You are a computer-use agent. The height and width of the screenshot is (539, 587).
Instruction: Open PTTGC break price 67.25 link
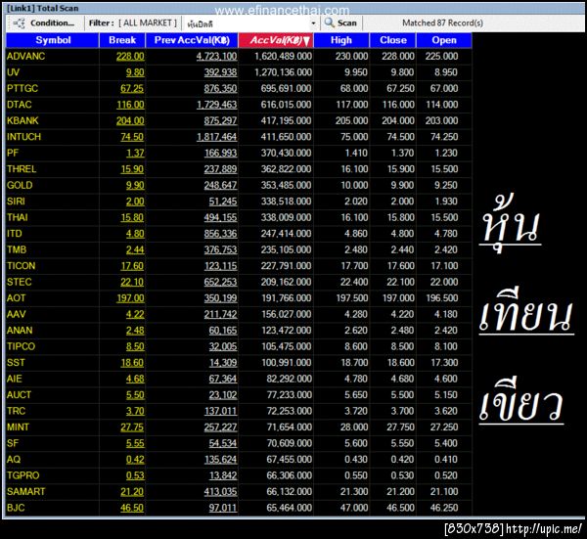(132, 88)
